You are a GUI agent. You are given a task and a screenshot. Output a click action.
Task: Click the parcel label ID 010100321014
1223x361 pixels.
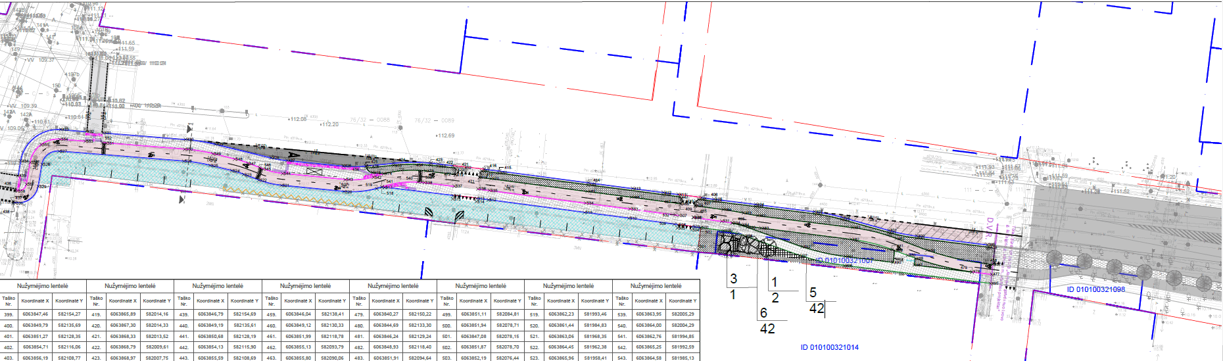pyautogui.click(x=829, y=347)
